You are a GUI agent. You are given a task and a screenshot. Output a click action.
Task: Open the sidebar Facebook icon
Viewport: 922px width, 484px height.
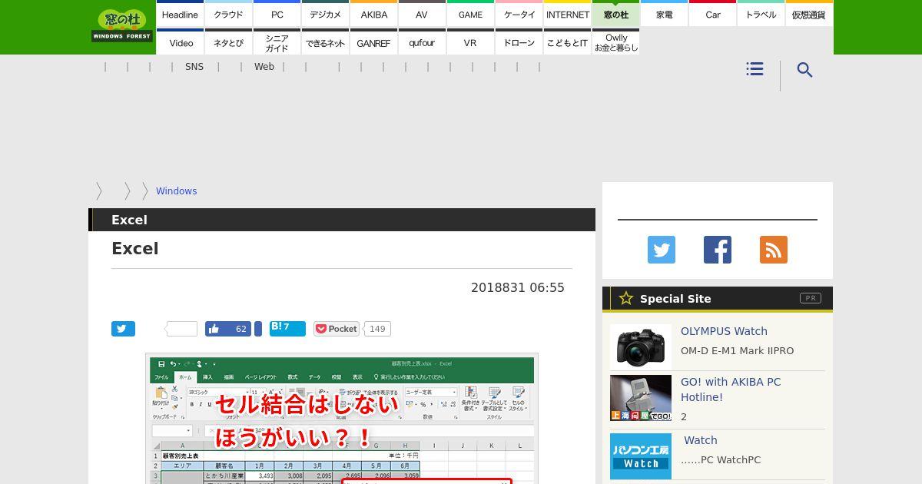point(718,250)
